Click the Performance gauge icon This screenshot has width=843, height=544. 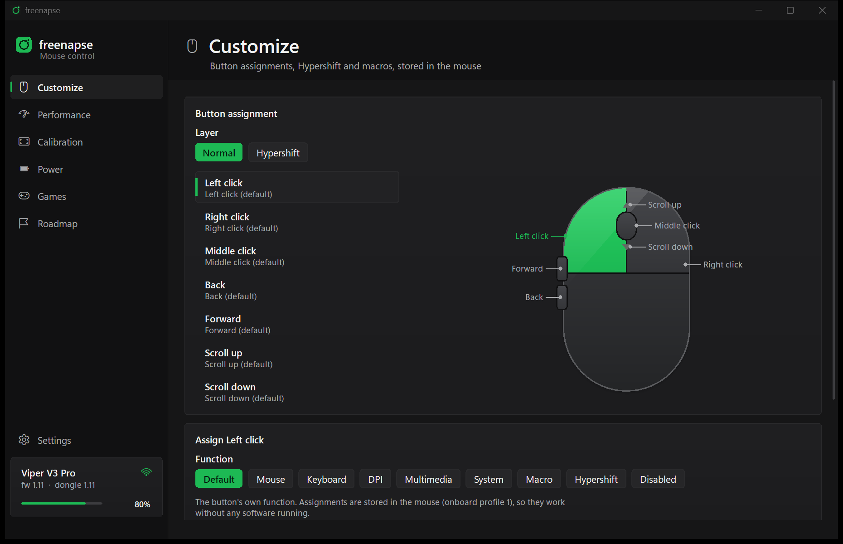[x=24, y=114]
